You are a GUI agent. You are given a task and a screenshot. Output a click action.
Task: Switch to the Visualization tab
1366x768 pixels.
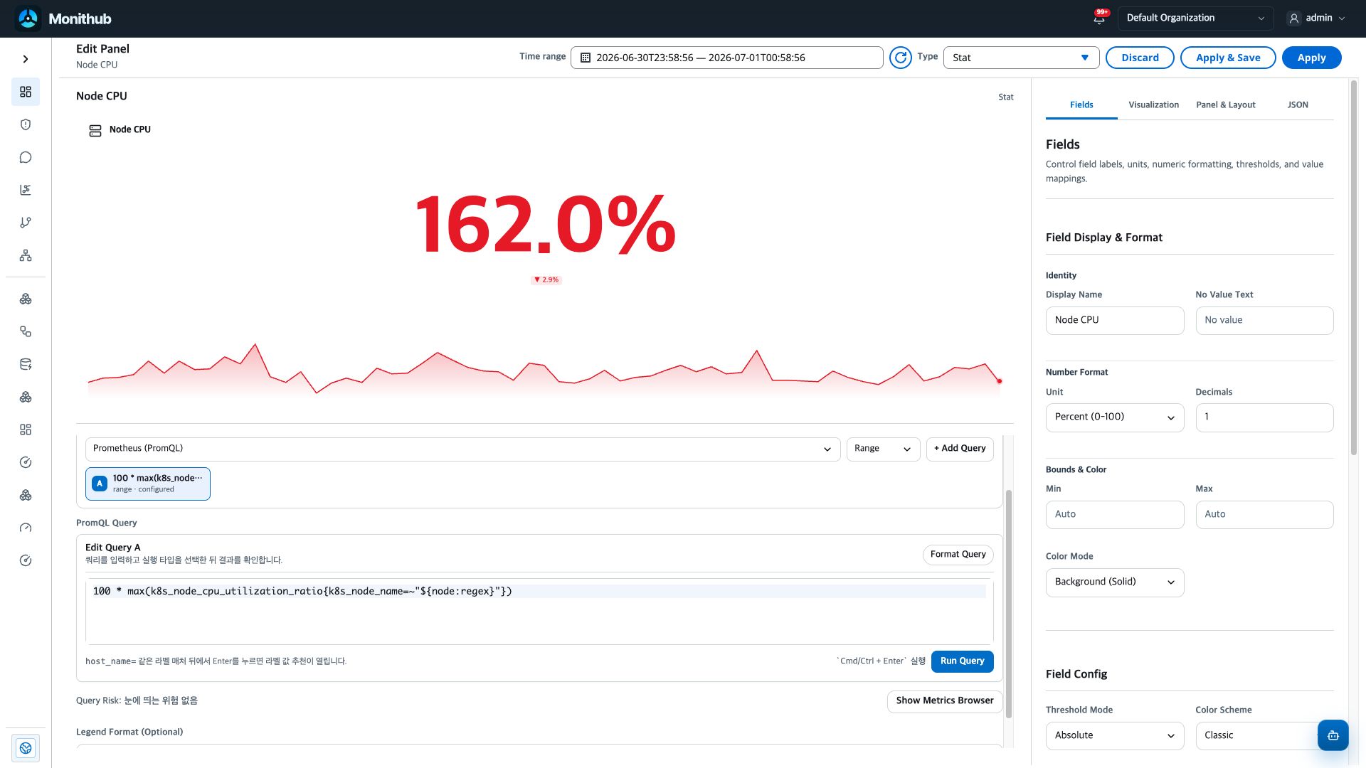(x=1153, y=105)
